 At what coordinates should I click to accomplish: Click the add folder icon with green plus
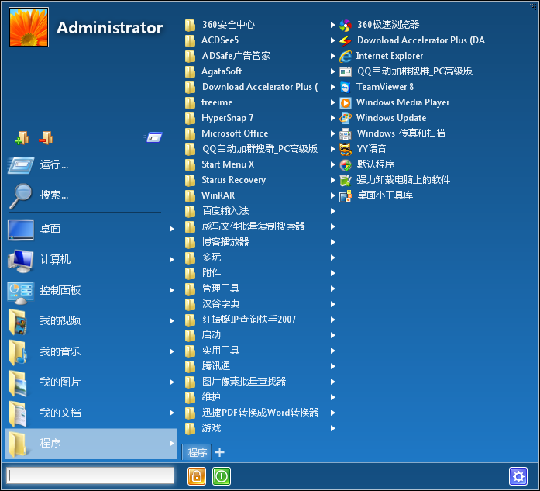click(x=22, y=137)
